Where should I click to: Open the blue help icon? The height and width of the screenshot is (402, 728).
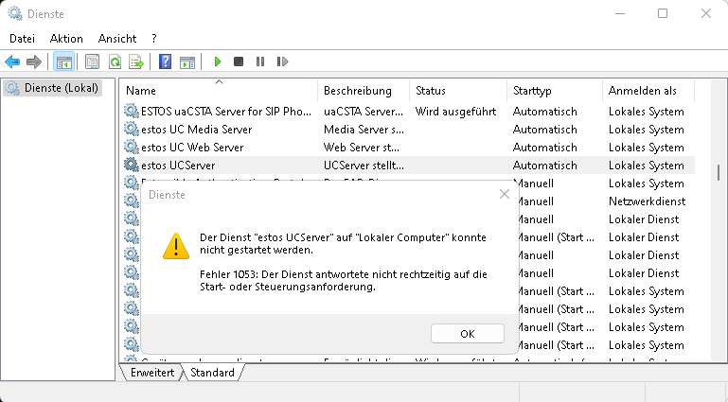pos(165,62)
